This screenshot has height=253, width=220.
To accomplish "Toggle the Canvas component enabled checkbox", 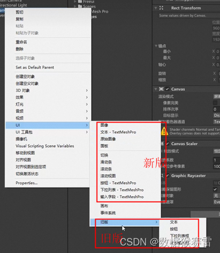I will click(x=167, y=89).
